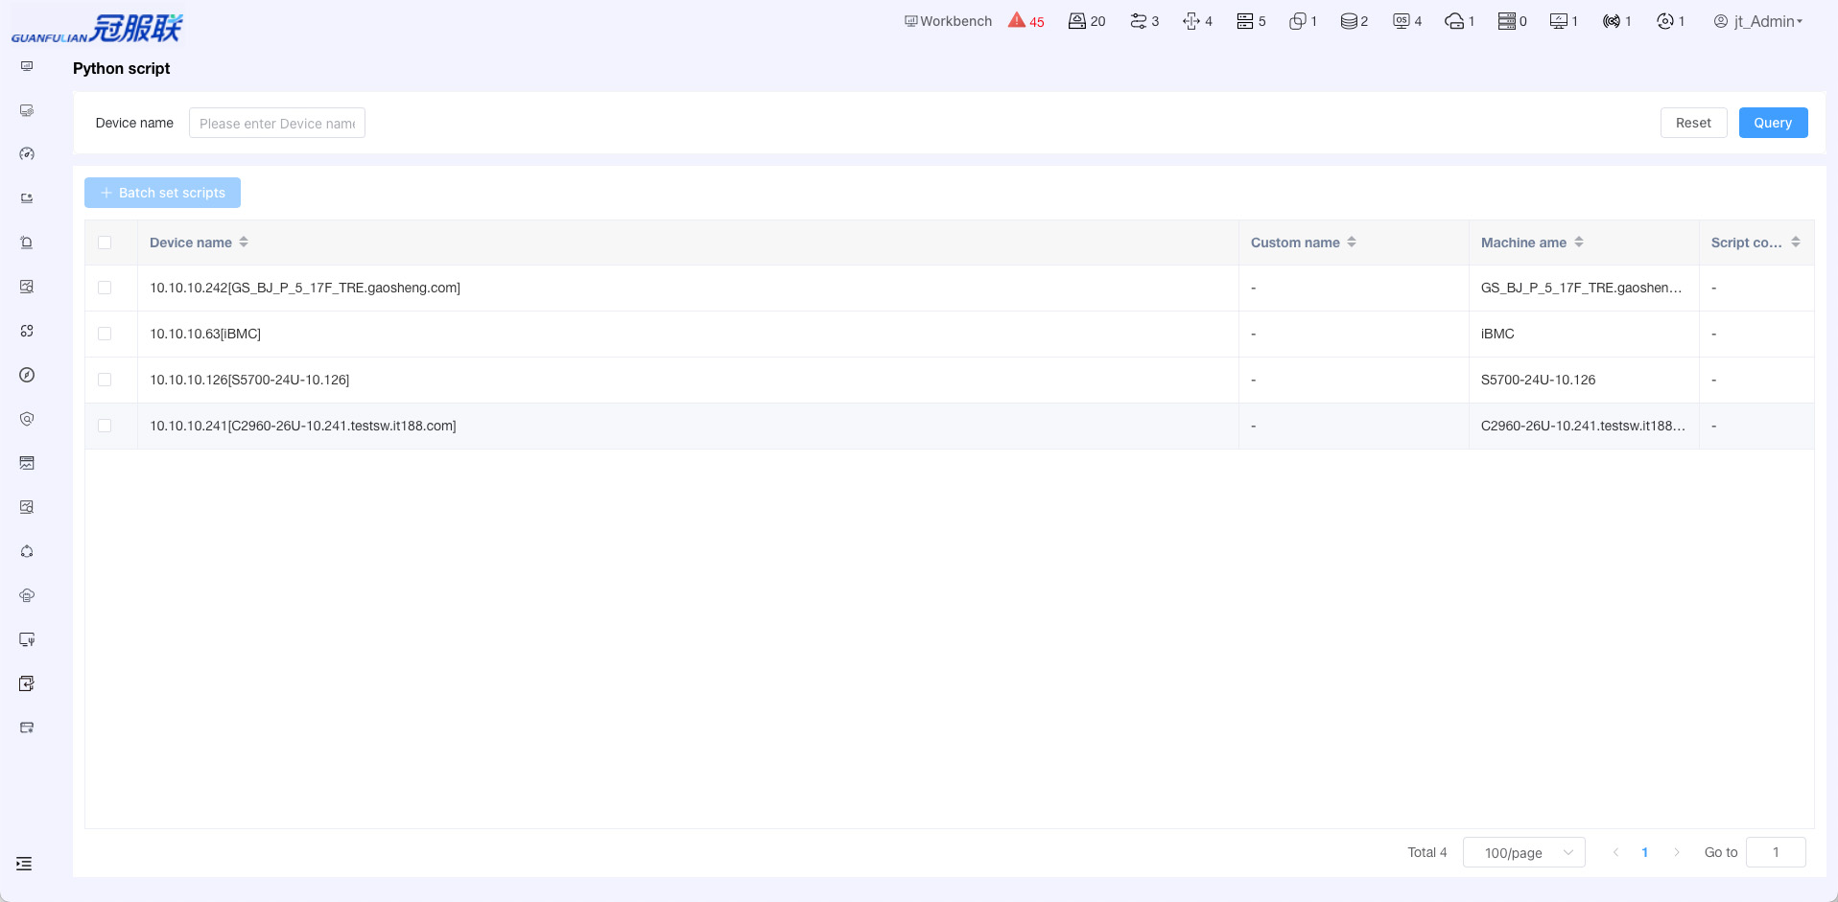1838x902 pixels.
Task: Click the wireless signal icon in top bar
Action: [x=1615, y=21]
